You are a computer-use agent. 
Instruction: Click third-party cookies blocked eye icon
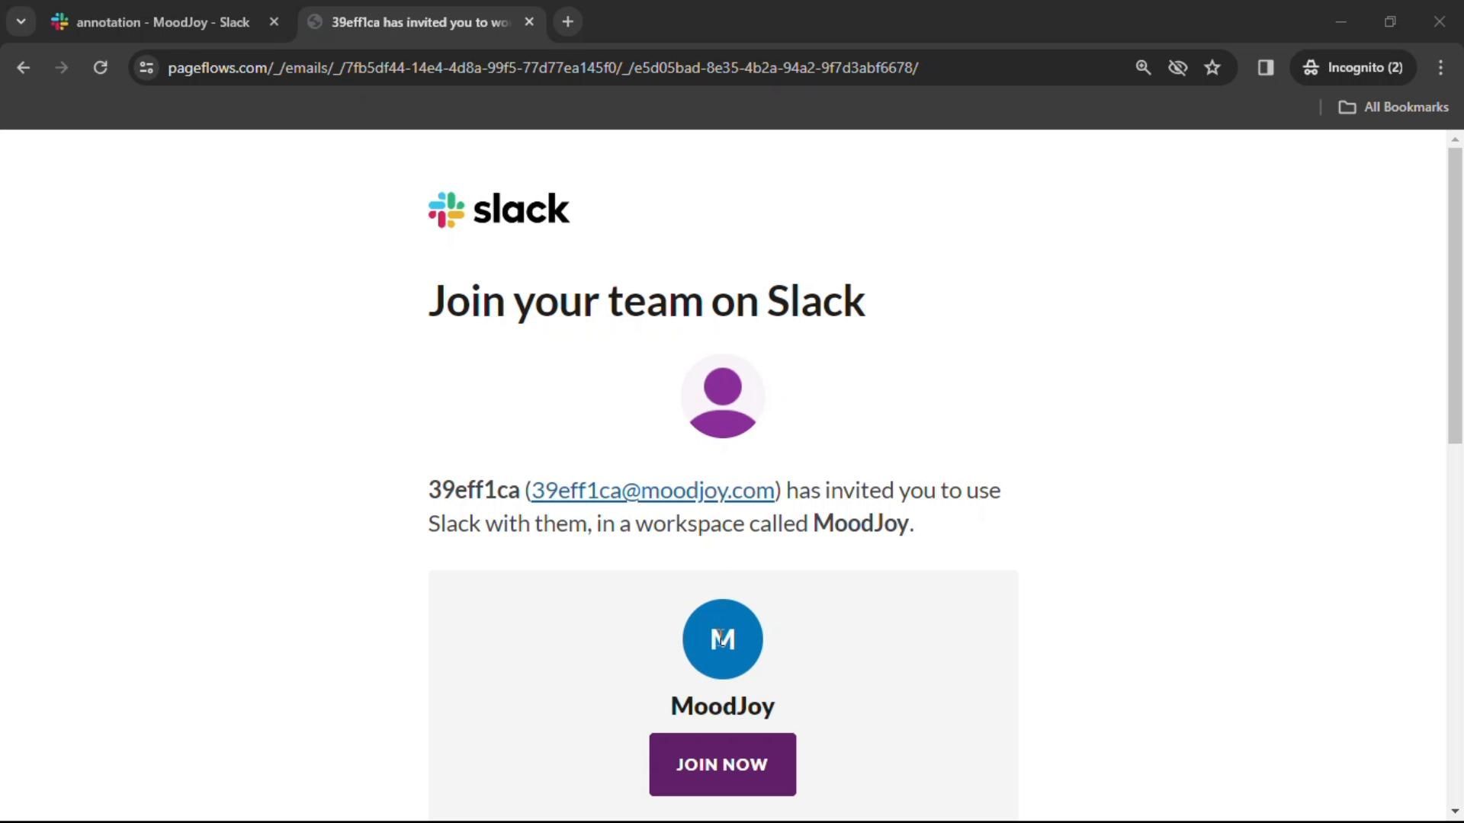click(x=1177, y=68)
